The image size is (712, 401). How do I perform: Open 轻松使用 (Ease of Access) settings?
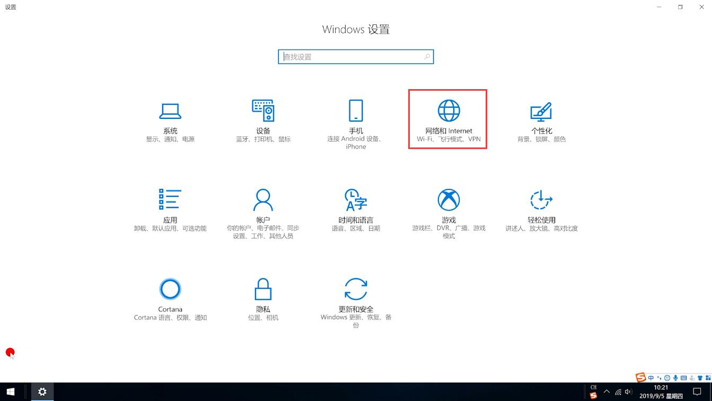pos(541,211)
